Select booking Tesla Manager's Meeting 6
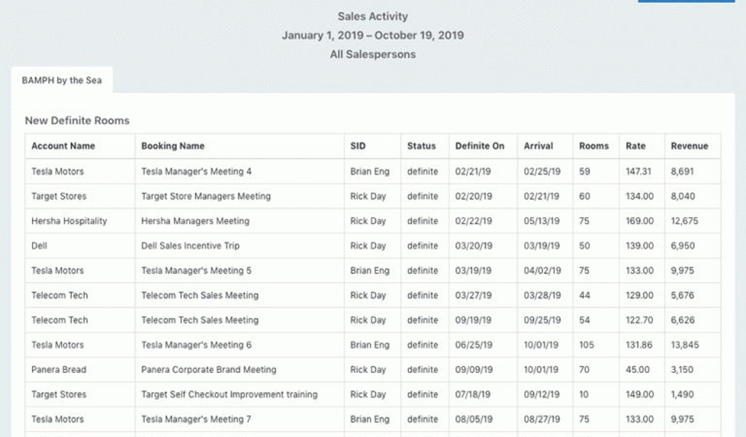The width and height of the screenshot is (746, 437). point(196,345)
